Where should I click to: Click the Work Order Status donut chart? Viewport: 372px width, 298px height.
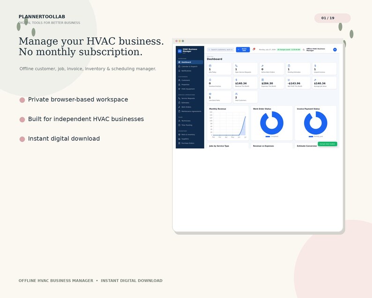[x=272, y=123]
